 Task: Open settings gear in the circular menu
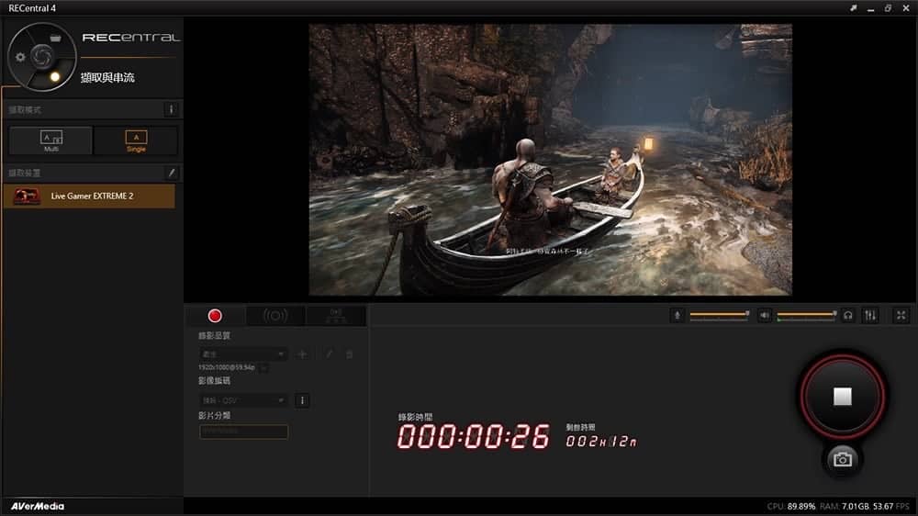point(20,57)
